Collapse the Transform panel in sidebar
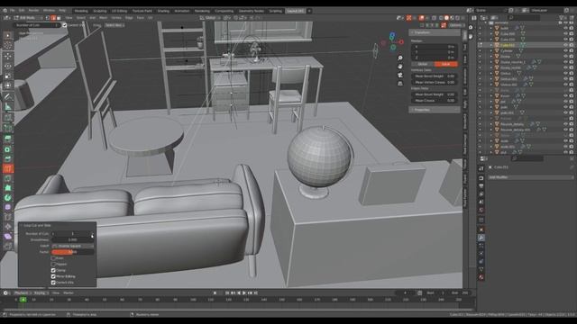577x324 pixels. coord(434,32)
